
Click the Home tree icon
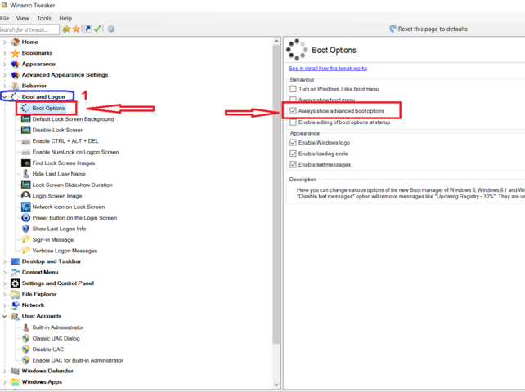click(x=15, y=42)
